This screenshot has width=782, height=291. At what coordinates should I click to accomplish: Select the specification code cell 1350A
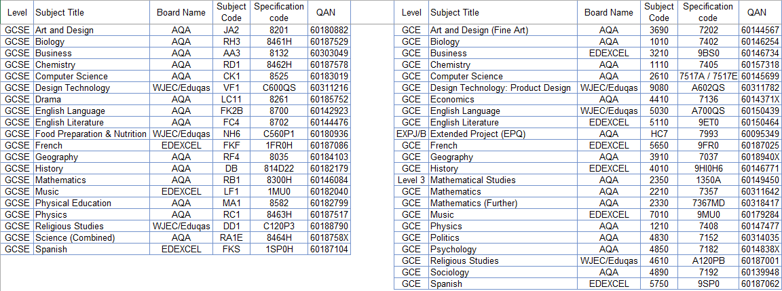pyautogui.click(x=708, y=180)
